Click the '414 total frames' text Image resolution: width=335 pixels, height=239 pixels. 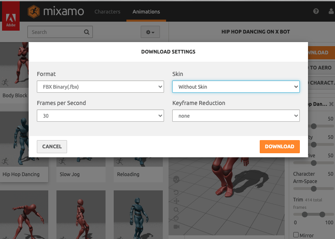coord(308,203)
